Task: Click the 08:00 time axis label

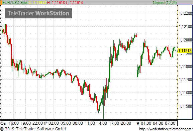Action: click(78, 123)
